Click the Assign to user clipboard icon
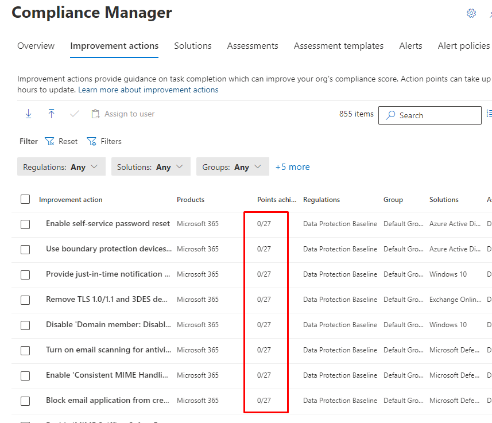 click(x=95, y=114)
